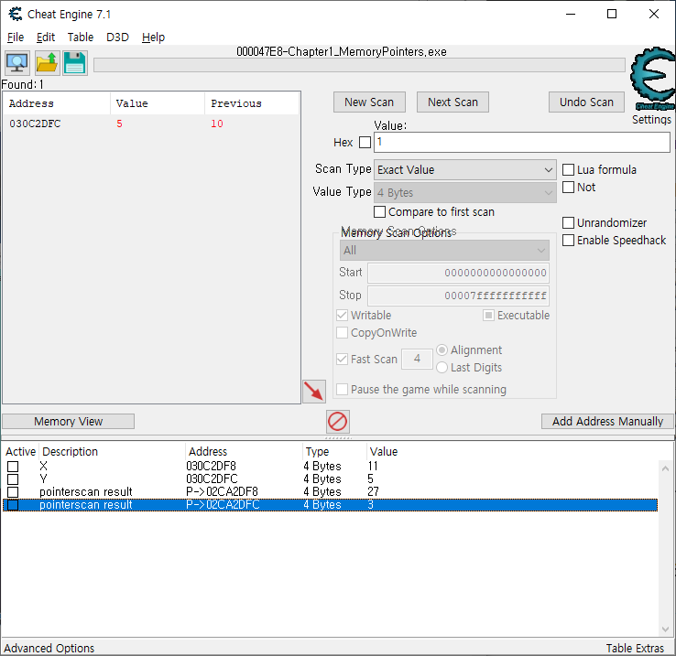Open the Scan Type dropdown

[x=464, y=169]
